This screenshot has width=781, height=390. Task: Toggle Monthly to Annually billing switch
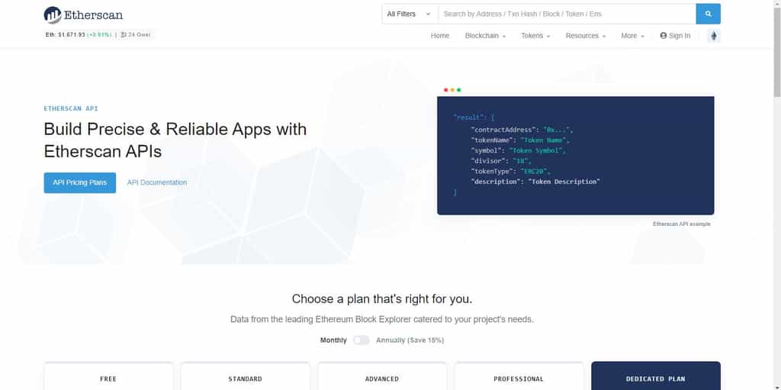361,340
